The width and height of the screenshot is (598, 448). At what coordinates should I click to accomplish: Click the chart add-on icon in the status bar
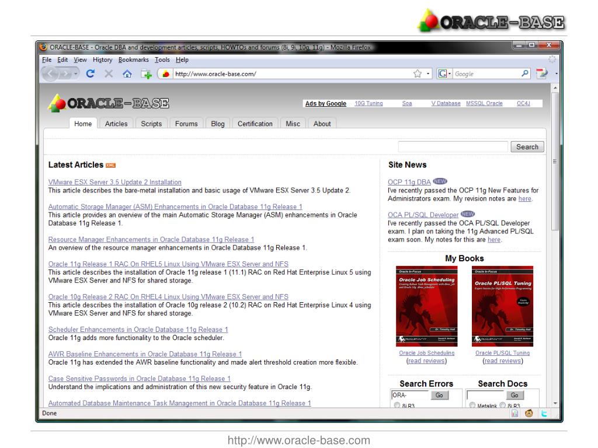pyautogui.click(x=514, y=414)
